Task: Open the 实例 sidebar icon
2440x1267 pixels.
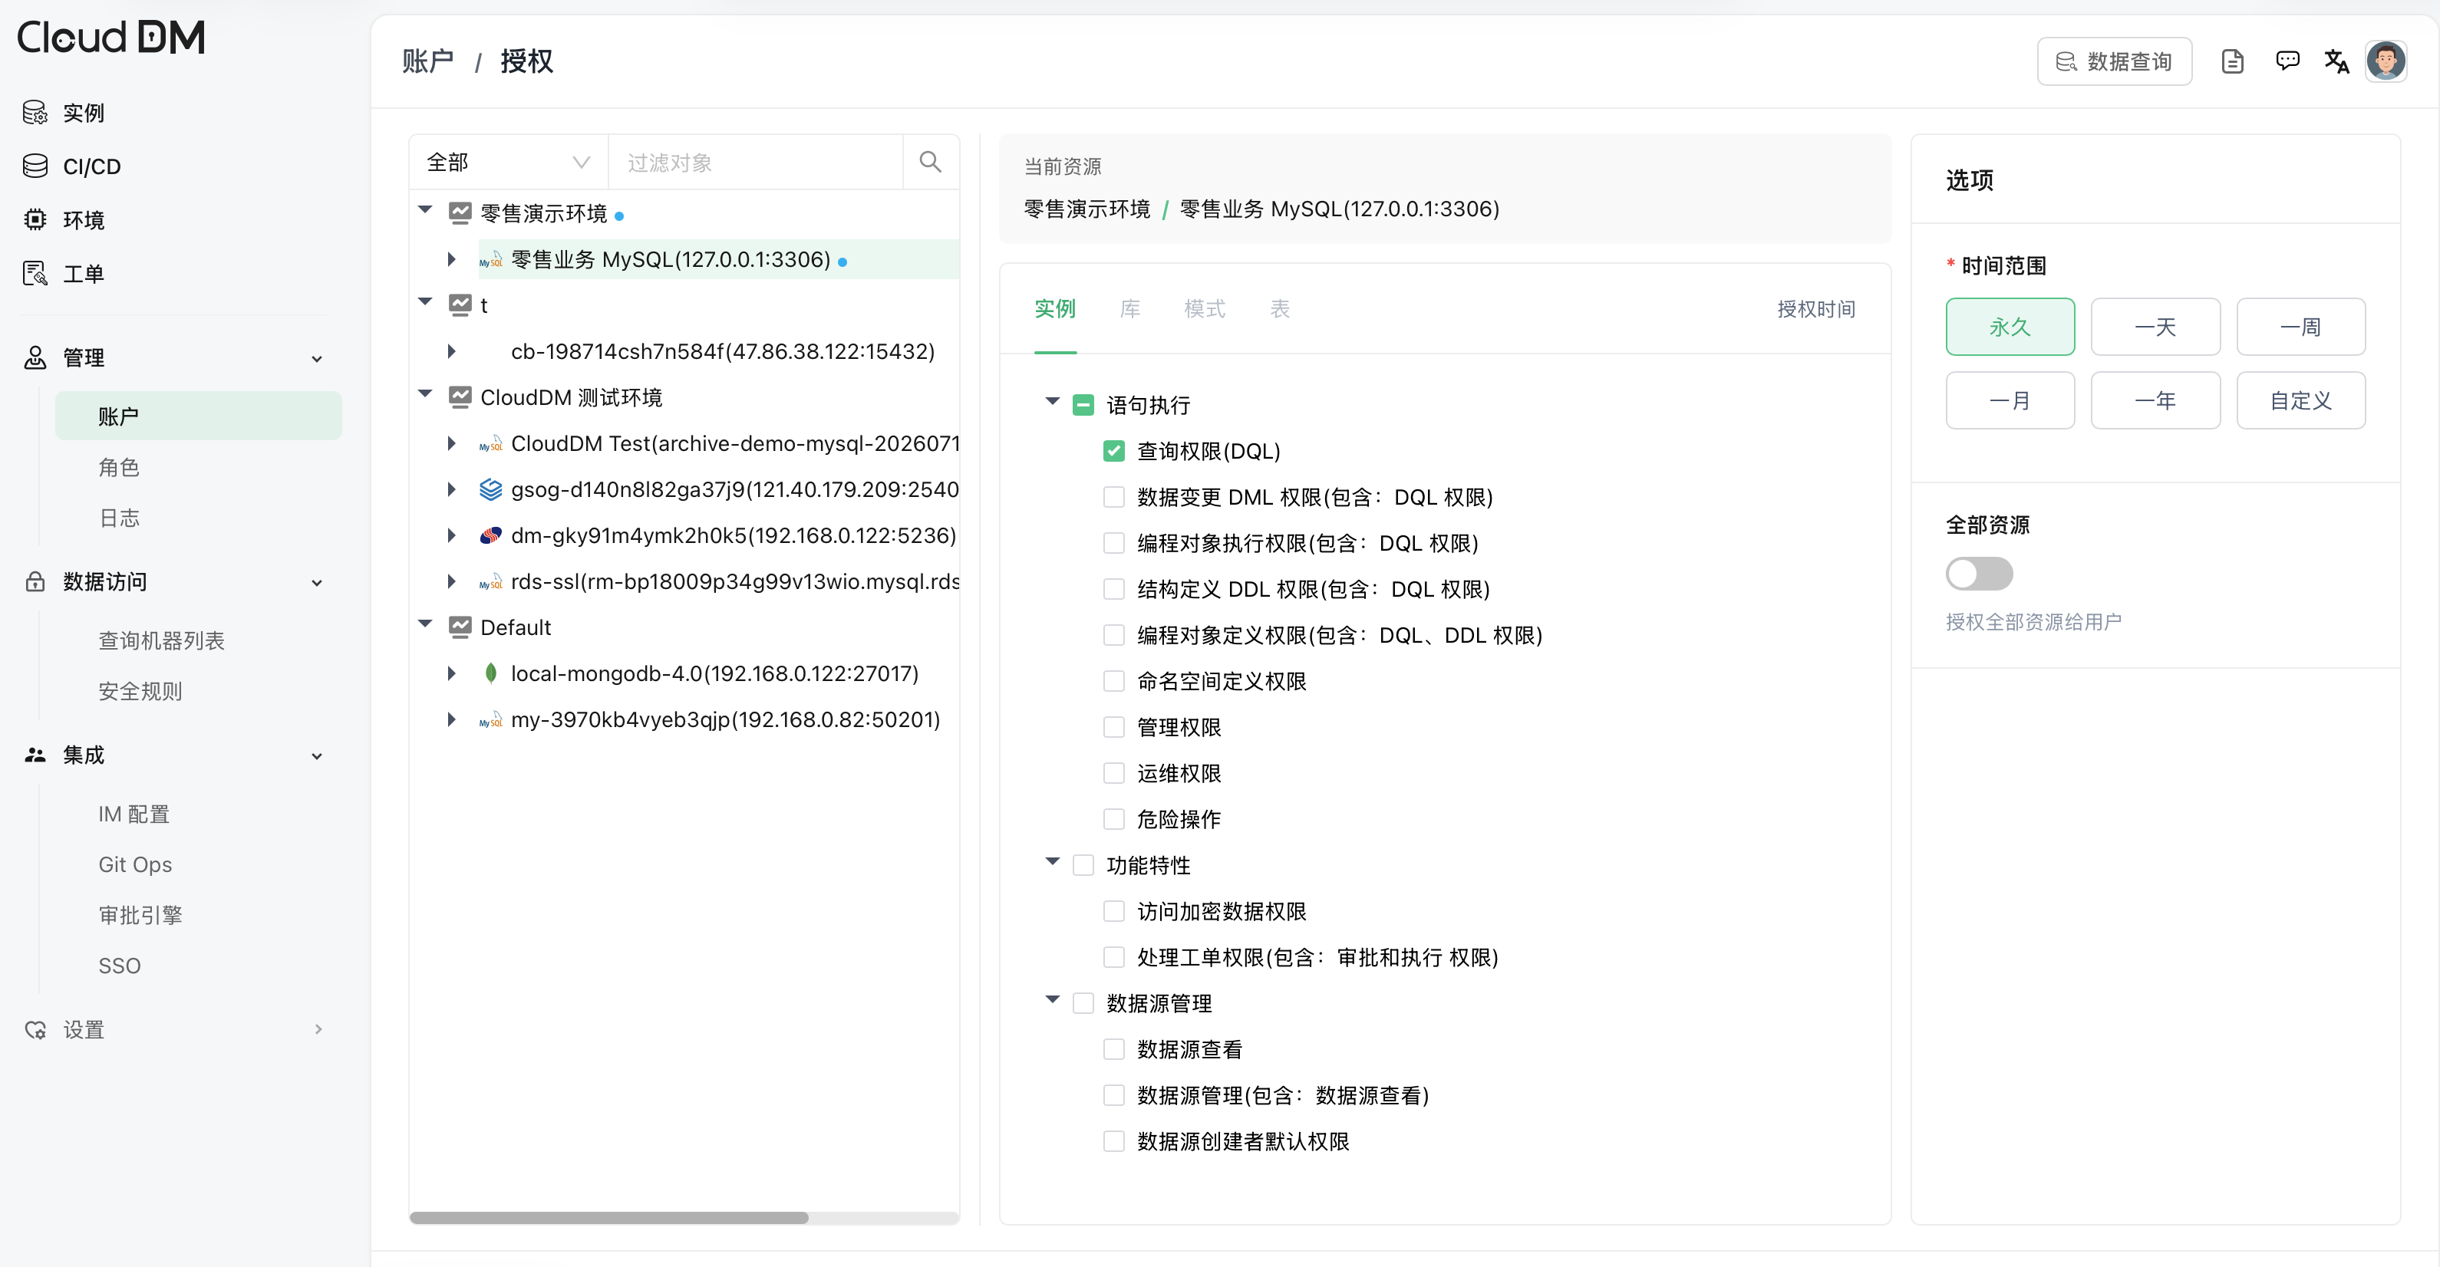Action: click(x=35, y=113)
